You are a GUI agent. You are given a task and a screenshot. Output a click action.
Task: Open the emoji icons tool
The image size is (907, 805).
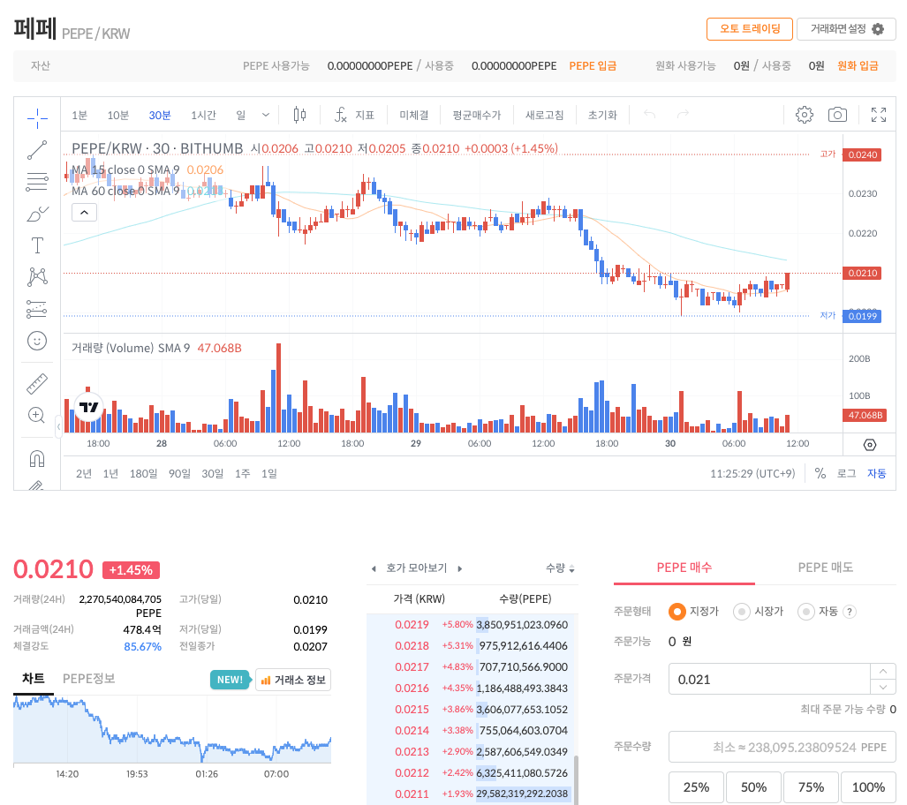click(x=37, y=342)
